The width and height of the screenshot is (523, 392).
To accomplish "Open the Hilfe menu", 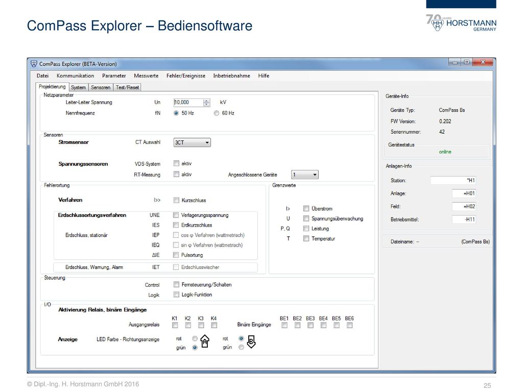I will [264, 76].
